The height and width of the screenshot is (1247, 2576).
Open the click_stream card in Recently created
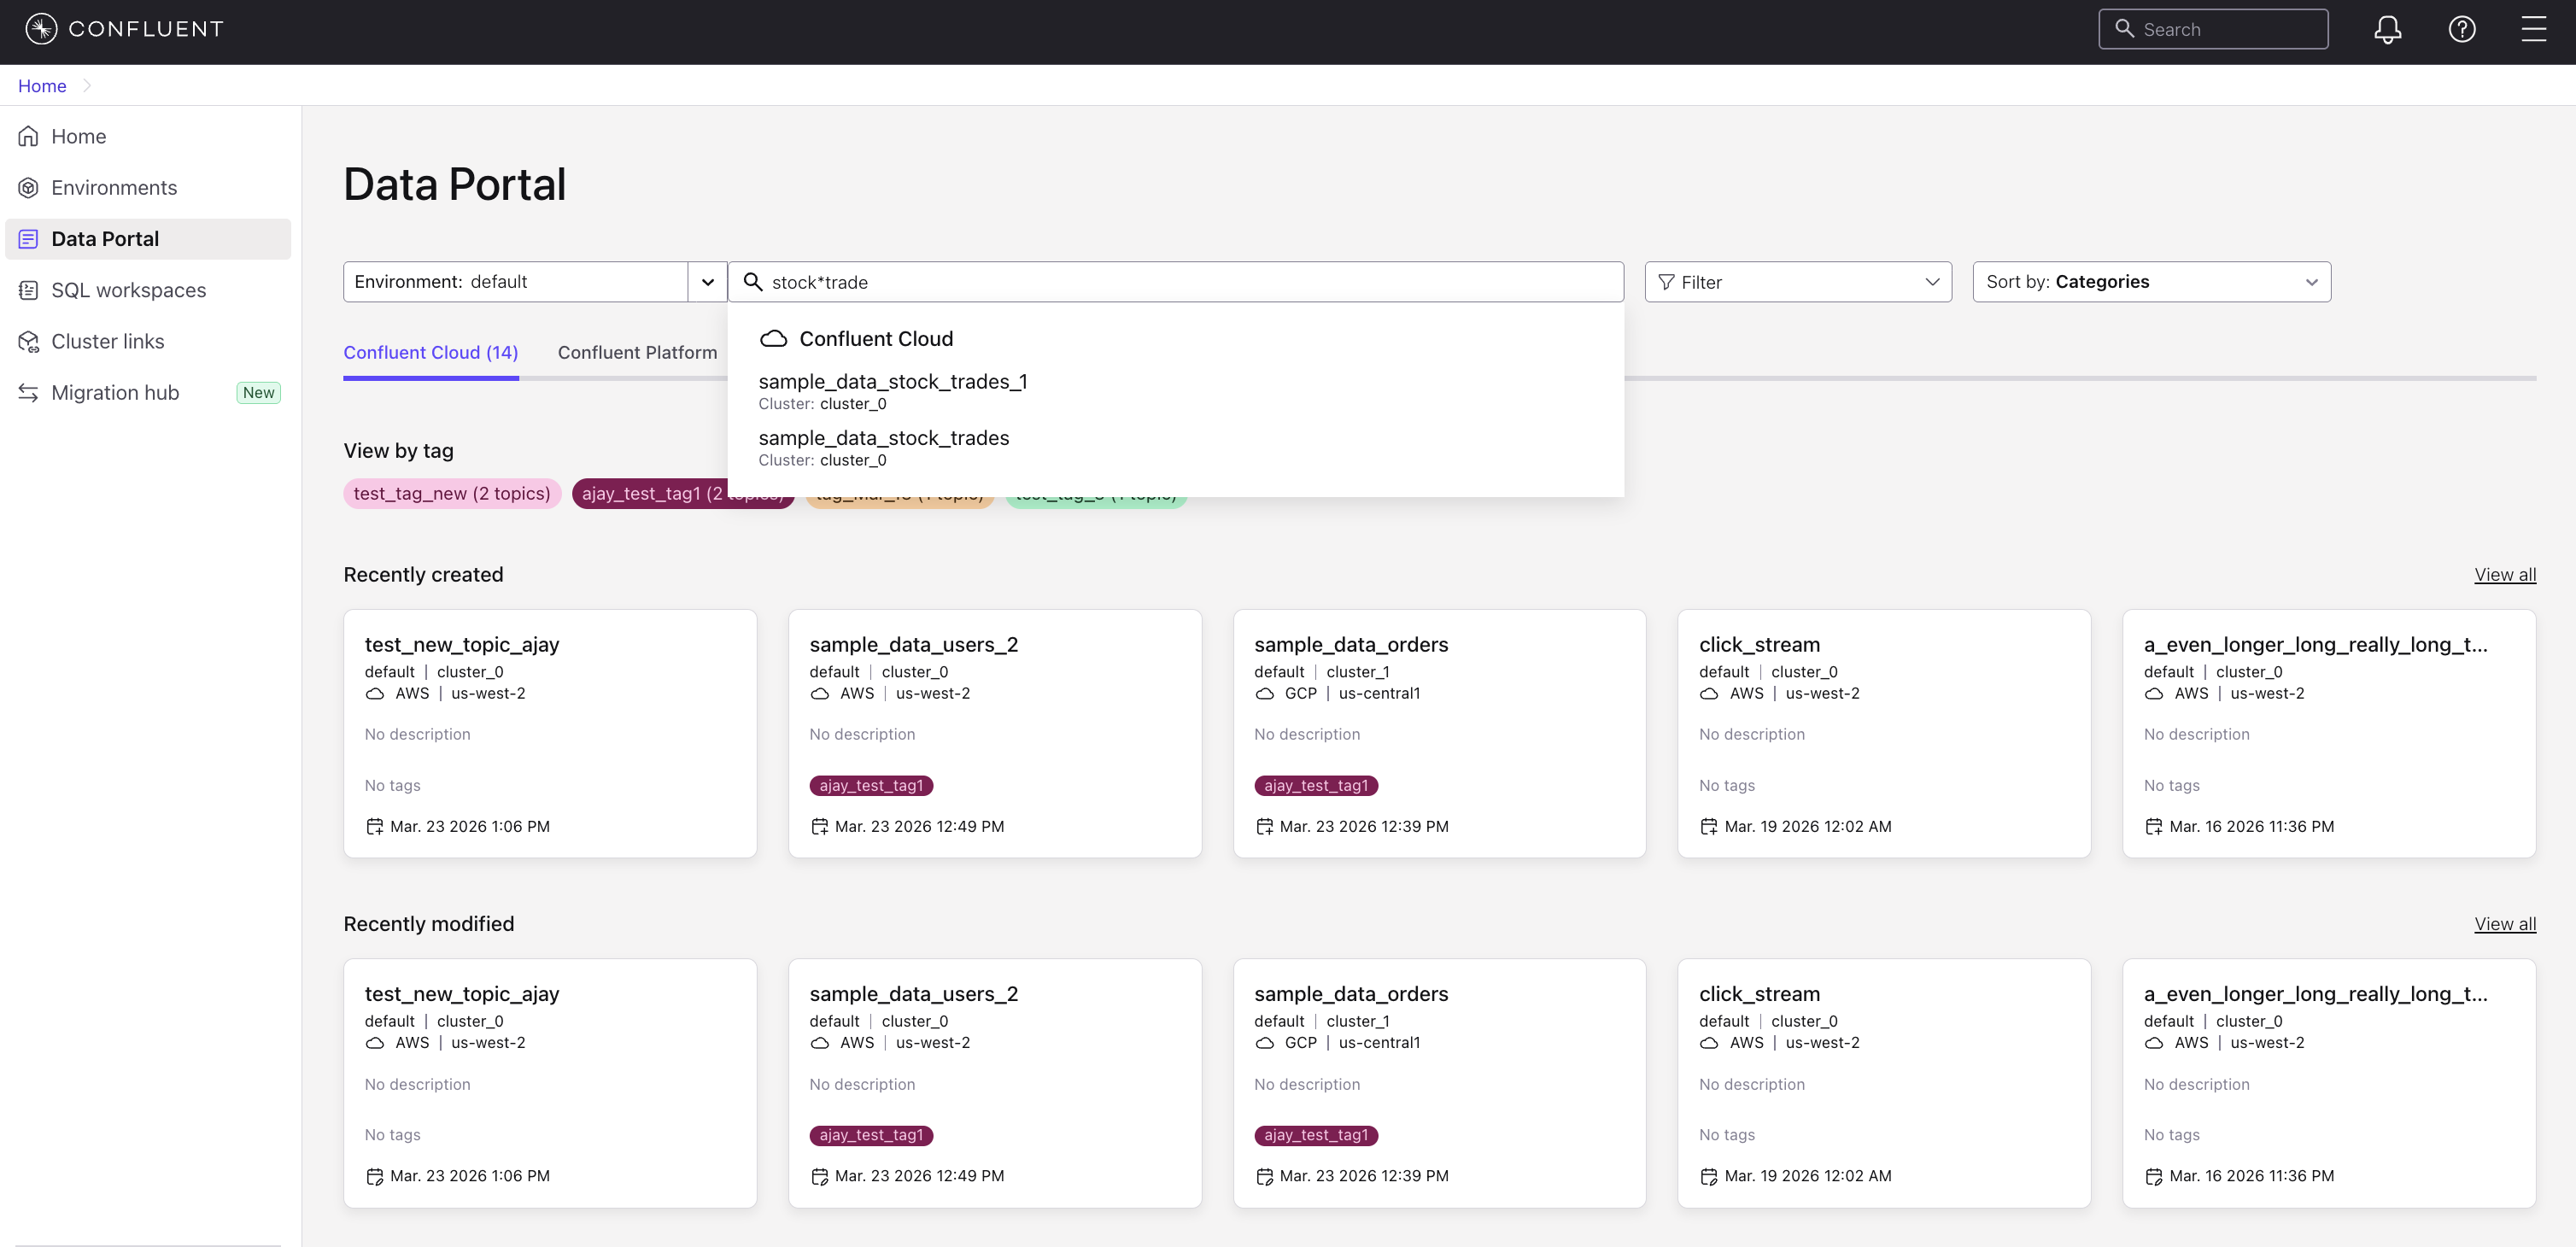[x=1883, y=733]
